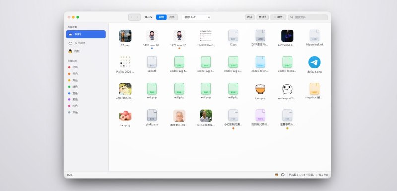Go forward with the right arrow button
This screenshot has width=397, height=191.
[x=137, y=17]
